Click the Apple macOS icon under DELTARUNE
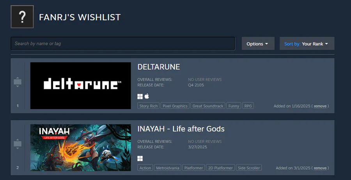 pyautogui.click(x=147, y=96)
